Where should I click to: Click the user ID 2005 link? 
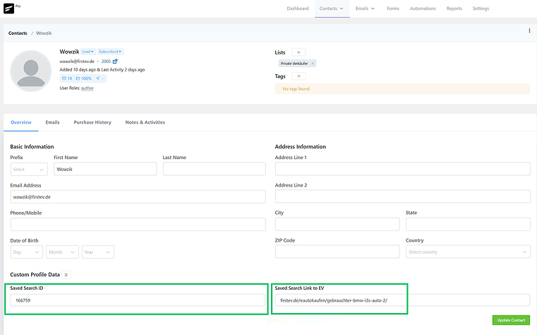(x=106, y=61)
